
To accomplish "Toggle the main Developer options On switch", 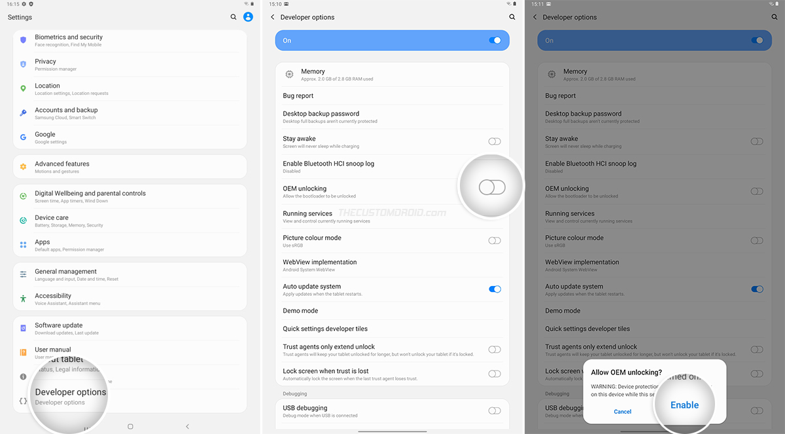I will 495,41.
